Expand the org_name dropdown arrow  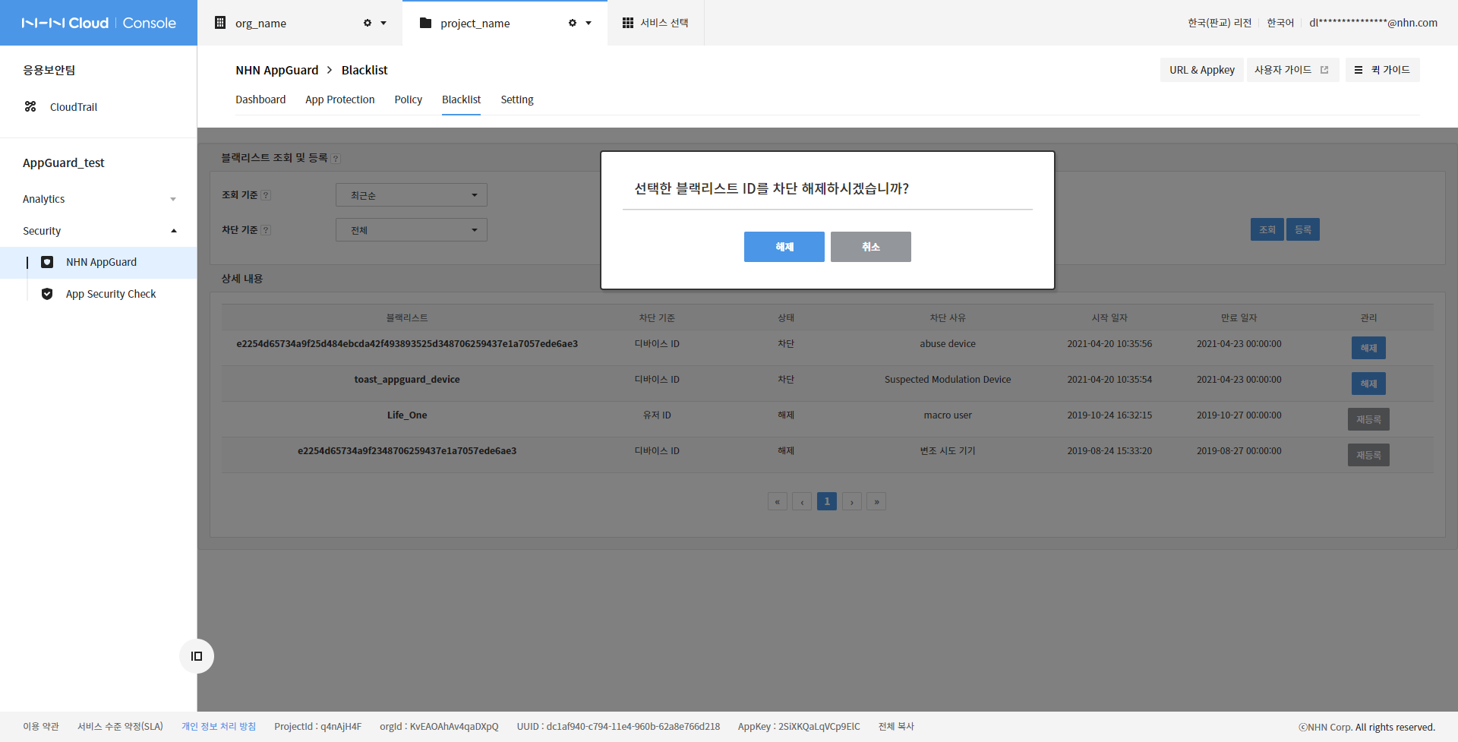click(x=383, y=23)
